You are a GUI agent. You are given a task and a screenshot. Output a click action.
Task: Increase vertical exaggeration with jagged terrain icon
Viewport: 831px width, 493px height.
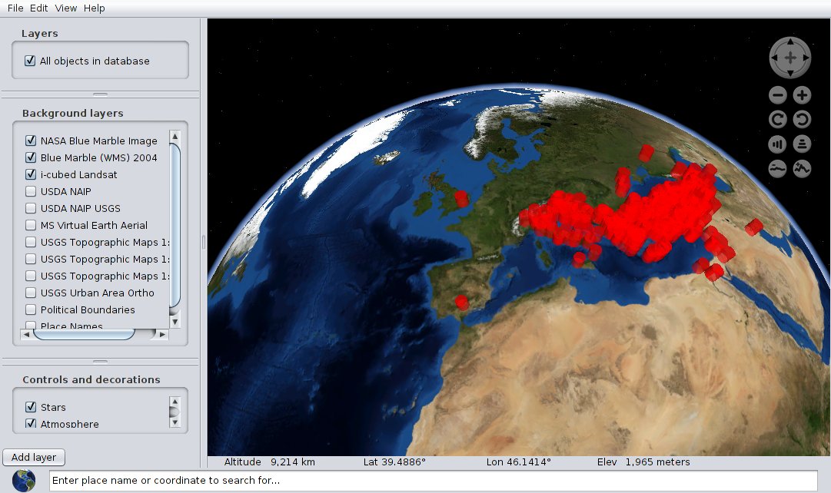pyautogui.click(x=802, y=169)
